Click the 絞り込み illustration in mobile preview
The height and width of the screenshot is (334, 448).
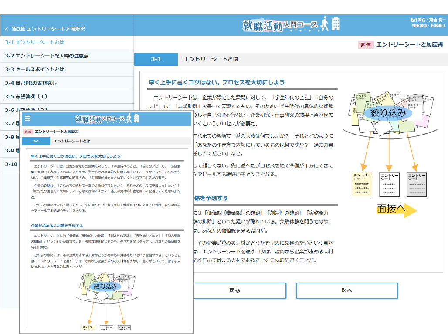105,286
